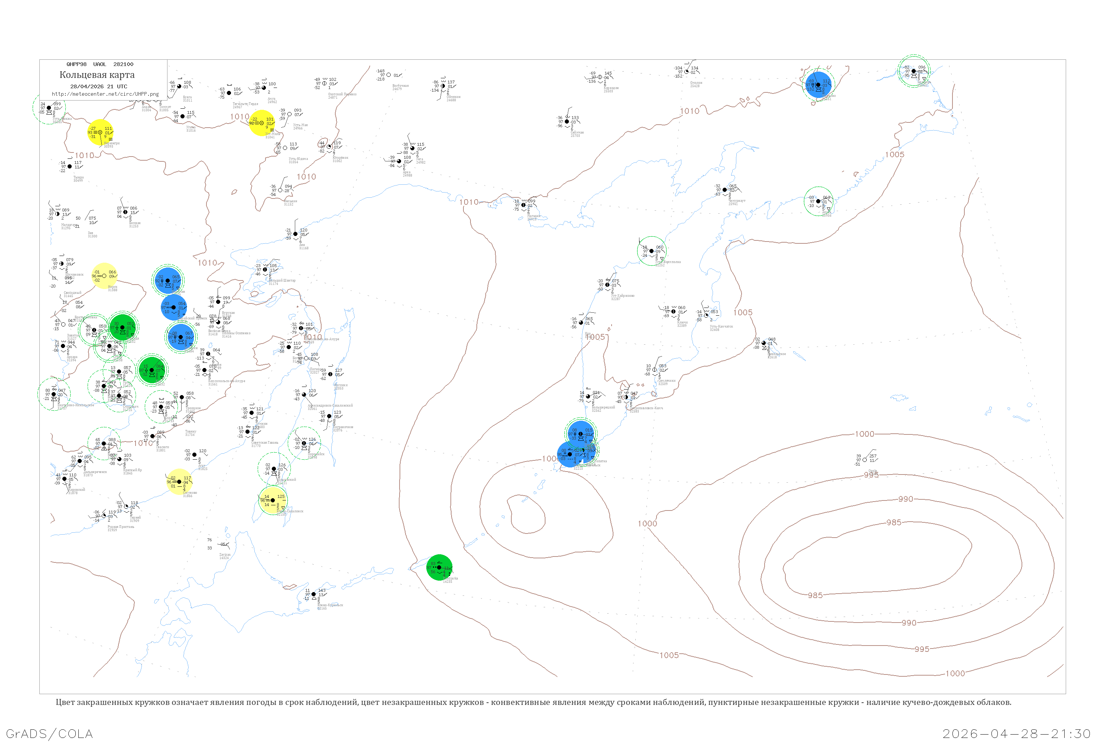The height and width of the screenshot is (742, 1114).
Task: Click the GrADS/COLA footer label
Action: coord(49,733)
